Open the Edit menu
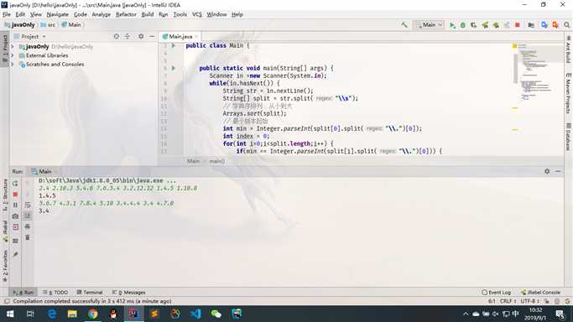 click(x=20, y=14)
